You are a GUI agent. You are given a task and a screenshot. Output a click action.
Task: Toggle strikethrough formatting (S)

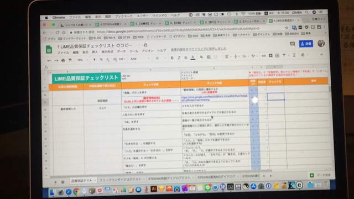(x=186, y=57)
